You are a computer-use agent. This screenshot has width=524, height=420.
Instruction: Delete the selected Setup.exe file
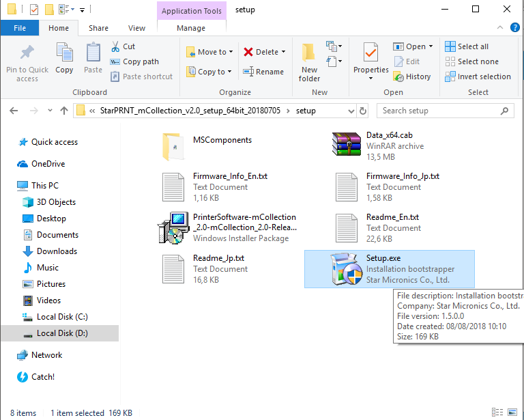(x=261, y=52)
